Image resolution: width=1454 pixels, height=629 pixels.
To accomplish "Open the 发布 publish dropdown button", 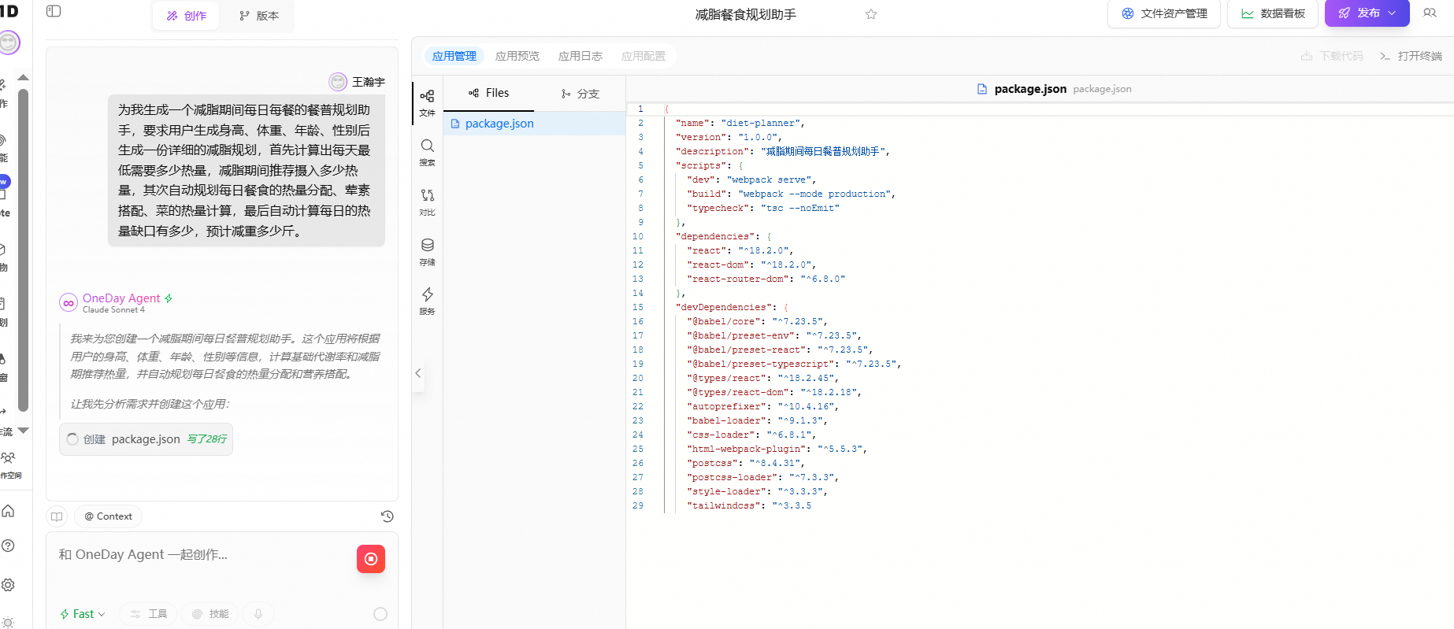I will [1367, 13].
